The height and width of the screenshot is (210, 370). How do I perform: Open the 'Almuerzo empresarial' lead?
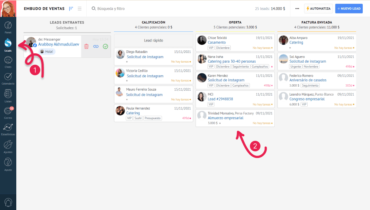point(225,118)
